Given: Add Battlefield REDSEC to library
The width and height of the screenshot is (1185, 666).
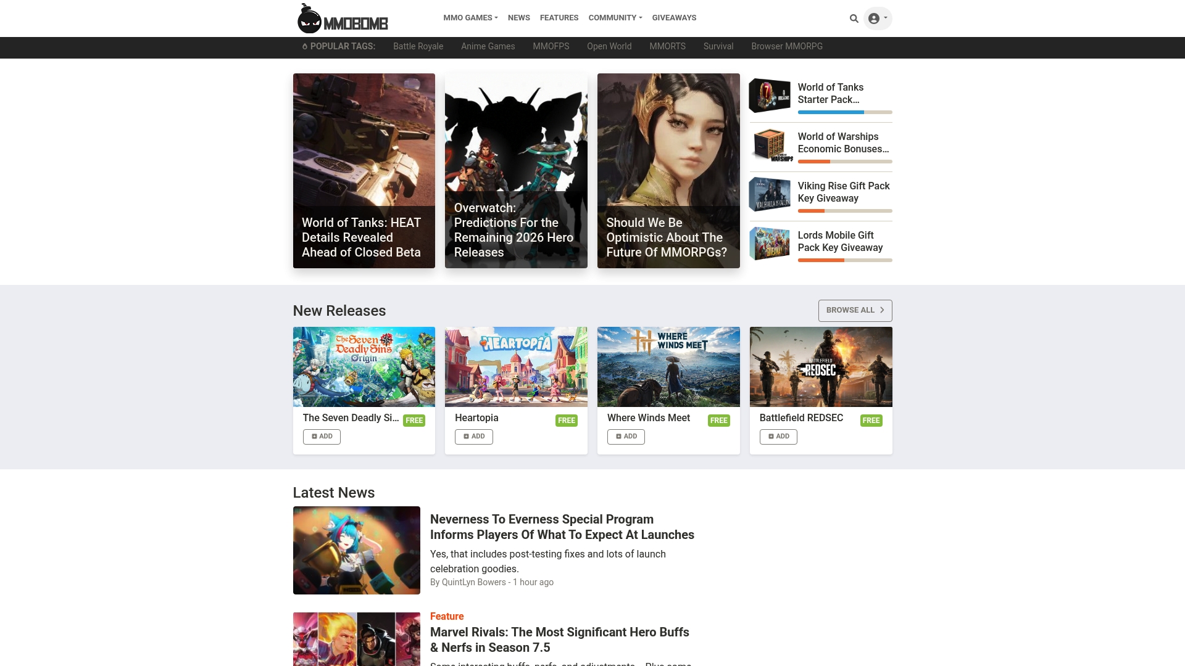Looking at the screenshot, I should coord(778,437).
